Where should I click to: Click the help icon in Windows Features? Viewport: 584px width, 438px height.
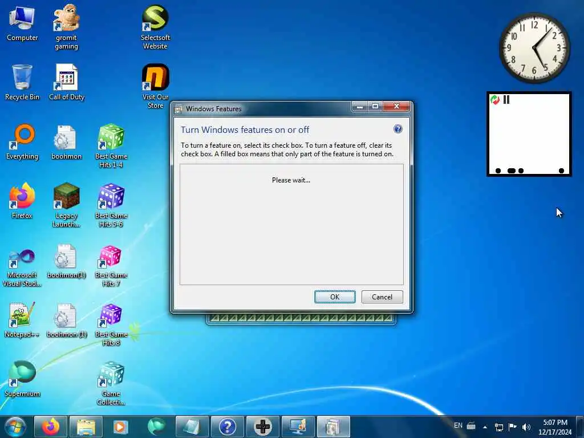click(x=398, y=129)
